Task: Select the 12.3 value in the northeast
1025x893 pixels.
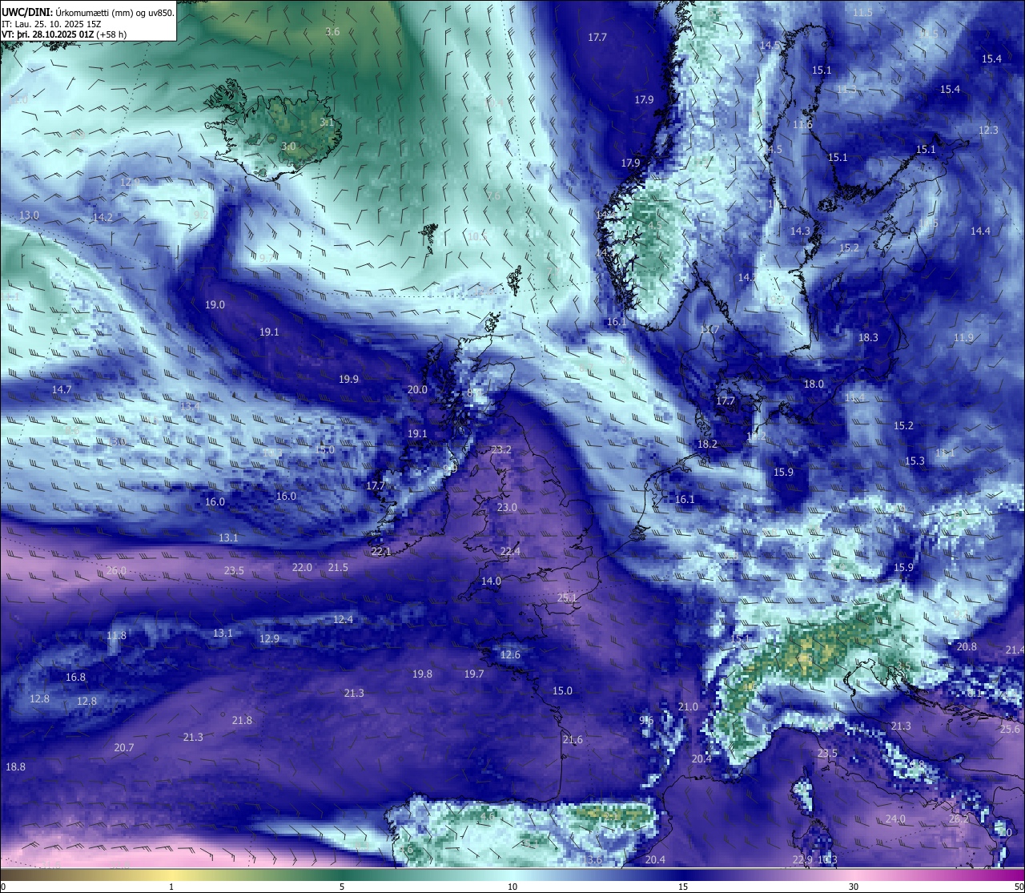Action: point(988,131)
